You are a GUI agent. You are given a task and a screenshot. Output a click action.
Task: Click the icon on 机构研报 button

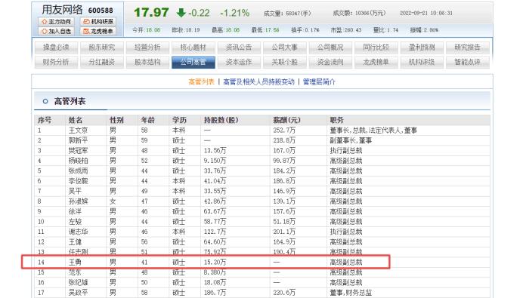[x=86, y=22]
